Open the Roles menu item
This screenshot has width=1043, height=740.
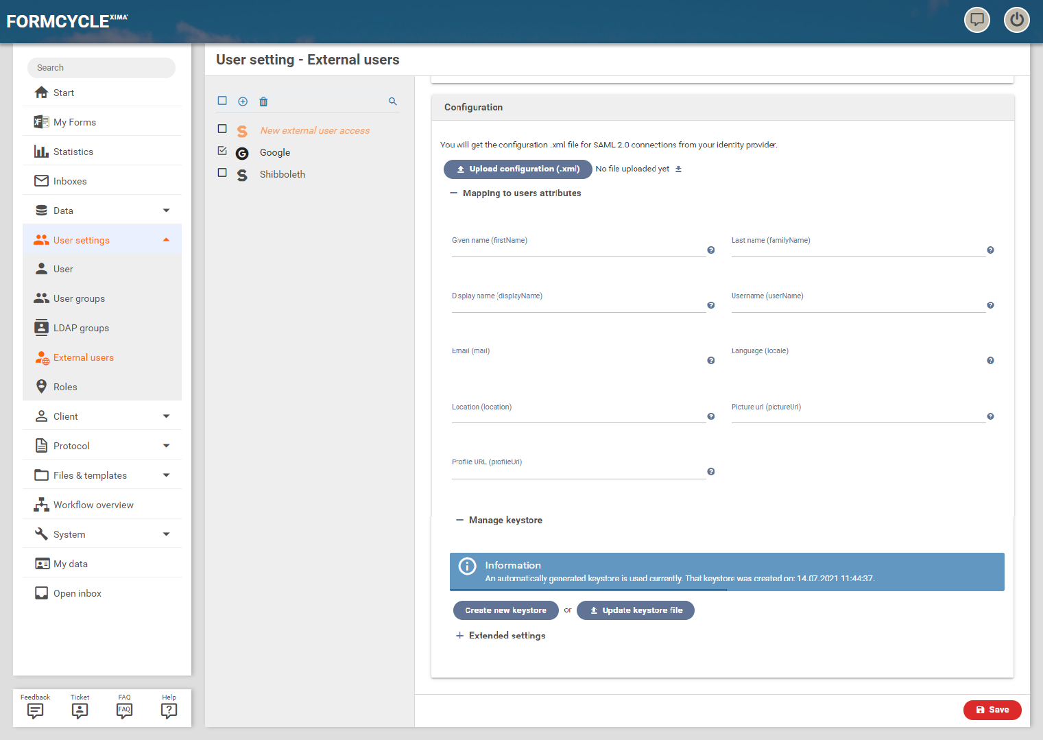[65, 387]
